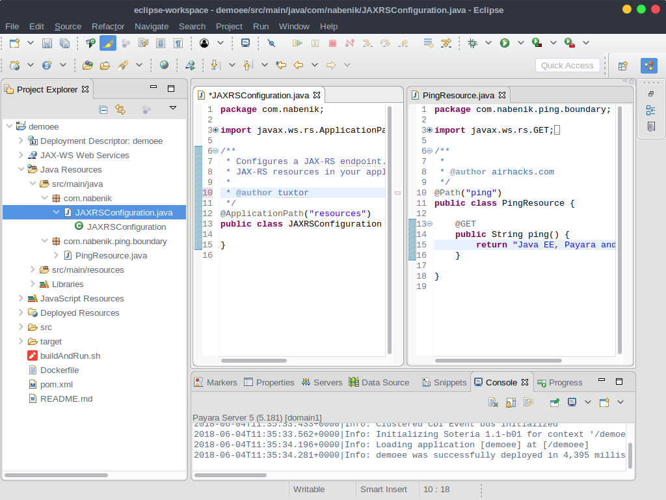
Task: Switch to the Markers tab
Action: pos(216,382)
